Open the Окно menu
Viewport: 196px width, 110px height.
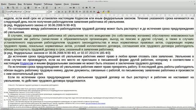pyautogui.click(x=66, y=4)
